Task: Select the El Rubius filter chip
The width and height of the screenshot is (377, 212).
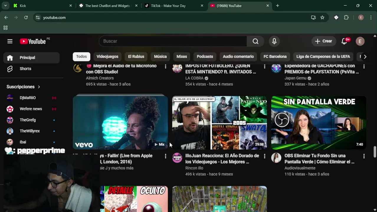Action: pyautogui.click(x=136, y=57)
